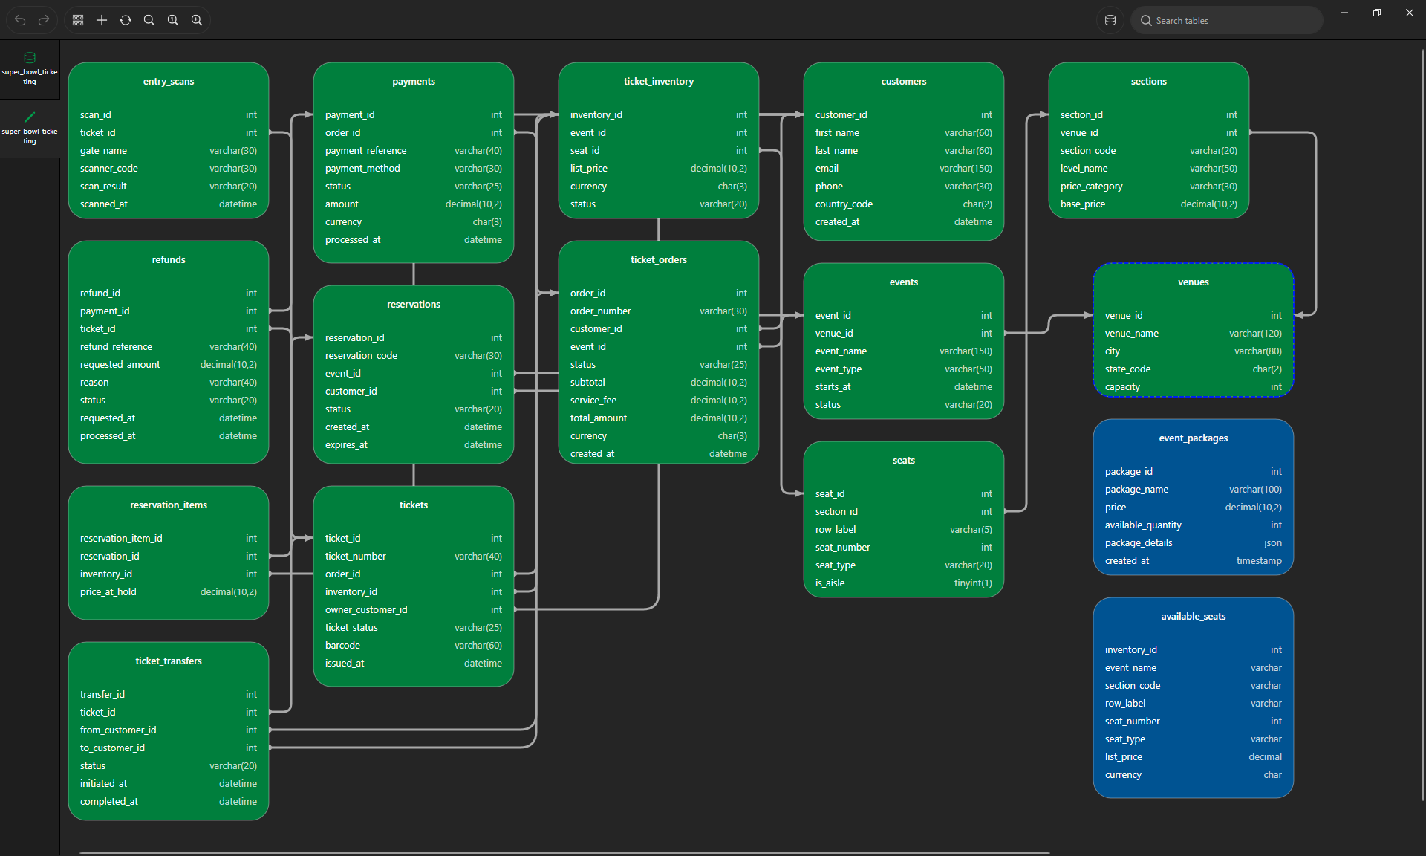Image resolution: width=1426 pixels, height=856 pixels.
Task: Select the available_seats view title
Action: (x=1194, y=617)
